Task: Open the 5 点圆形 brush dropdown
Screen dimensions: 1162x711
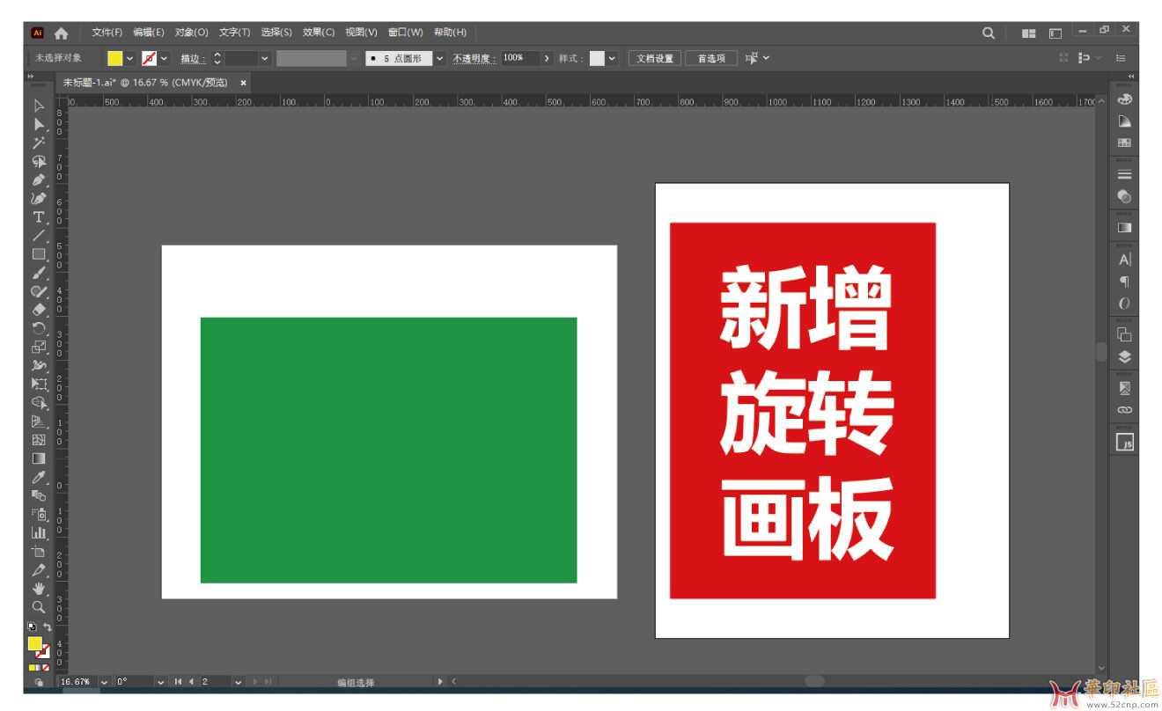Action: pos(439,59)
